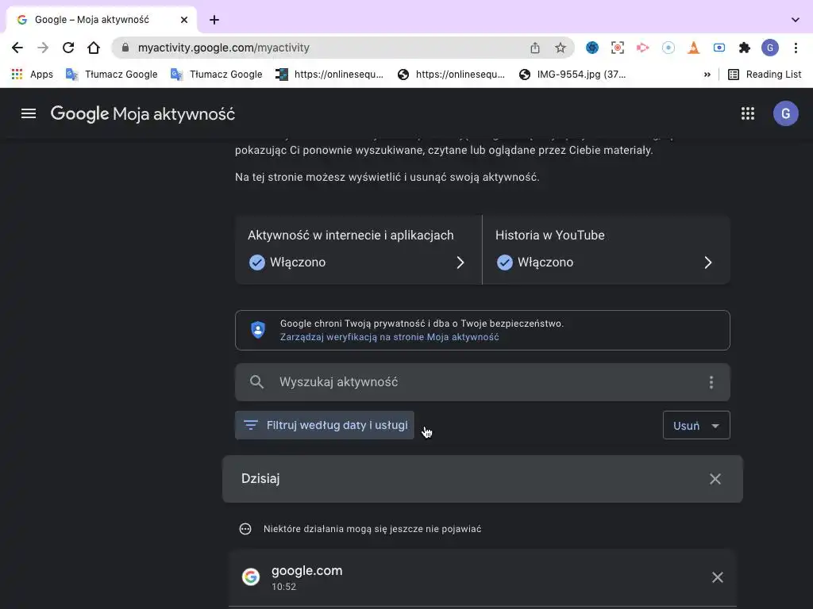813x609 pixels.
Task: Open Chrome profile avatar in toolbar
Action: pyautogui.click(x=770, y=48)
